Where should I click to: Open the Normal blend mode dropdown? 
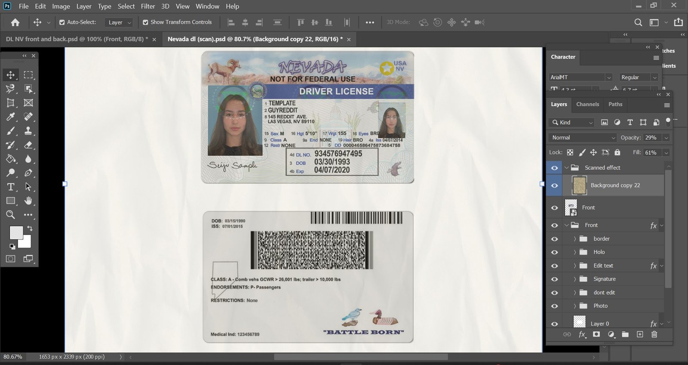583,138
